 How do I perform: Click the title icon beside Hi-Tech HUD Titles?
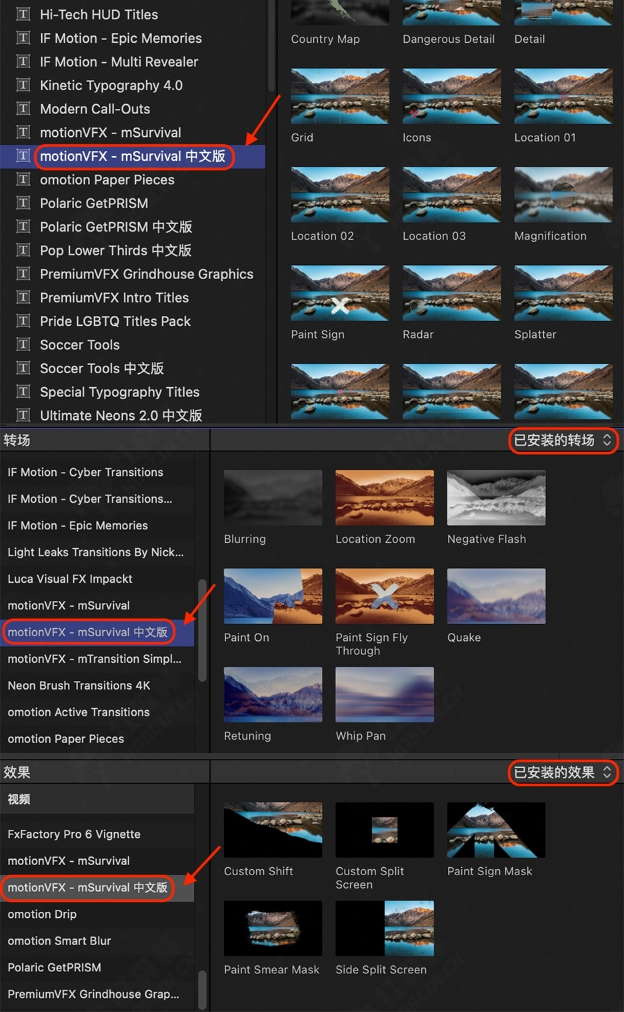(23, 14)
